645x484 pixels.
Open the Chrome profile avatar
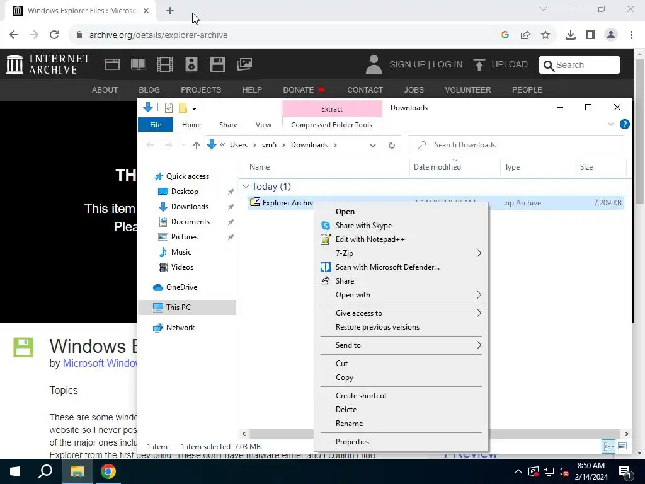pyautogui.click(x=611, y=35)
